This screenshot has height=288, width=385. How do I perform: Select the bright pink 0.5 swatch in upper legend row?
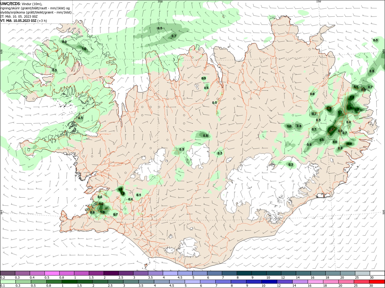click(52, 273)
